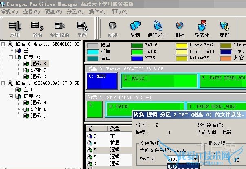Image resolution: width=246 pixels, height=169 pixels.
Task: Click the E: FAT32 partition block
Action: coord(159,81)
